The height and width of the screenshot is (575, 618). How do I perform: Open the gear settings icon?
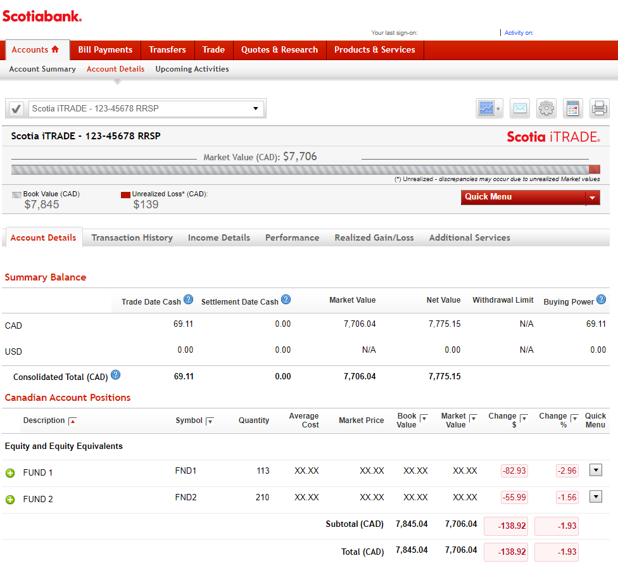(x=546, y=108)
